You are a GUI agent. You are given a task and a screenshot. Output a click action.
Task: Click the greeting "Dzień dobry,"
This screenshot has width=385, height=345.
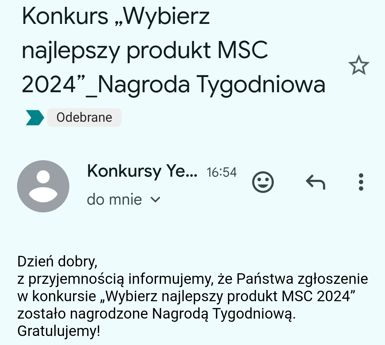[57, 261]
